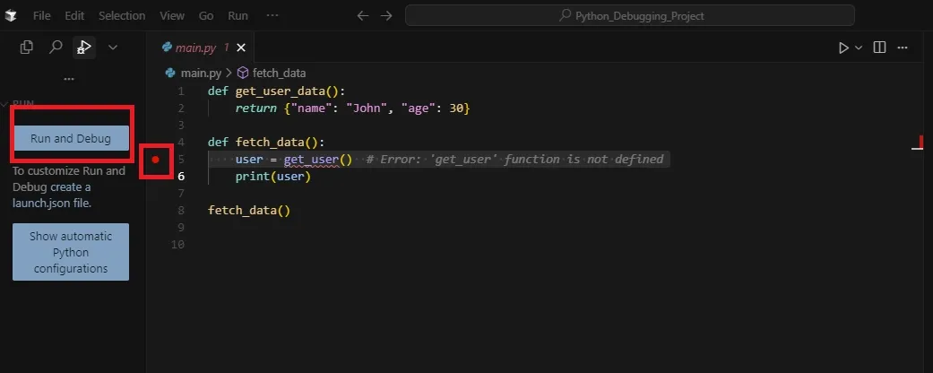Open the Selection menu
Viewport: 933px width, 373px height.
coord(122,16)
